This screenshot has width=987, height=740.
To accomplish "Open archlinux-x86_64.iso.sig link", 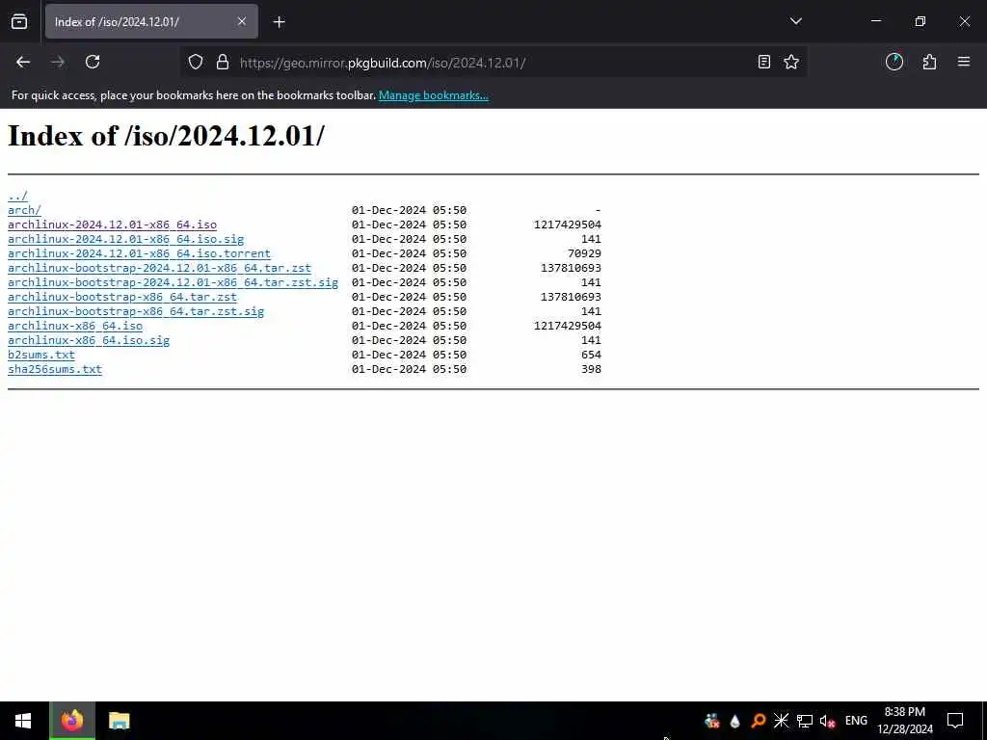I will (89, 340).
